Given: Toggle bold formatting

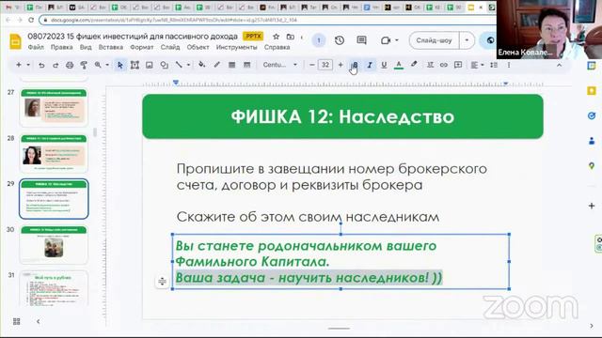Looking at the screenshot, I should coord(356,65).
